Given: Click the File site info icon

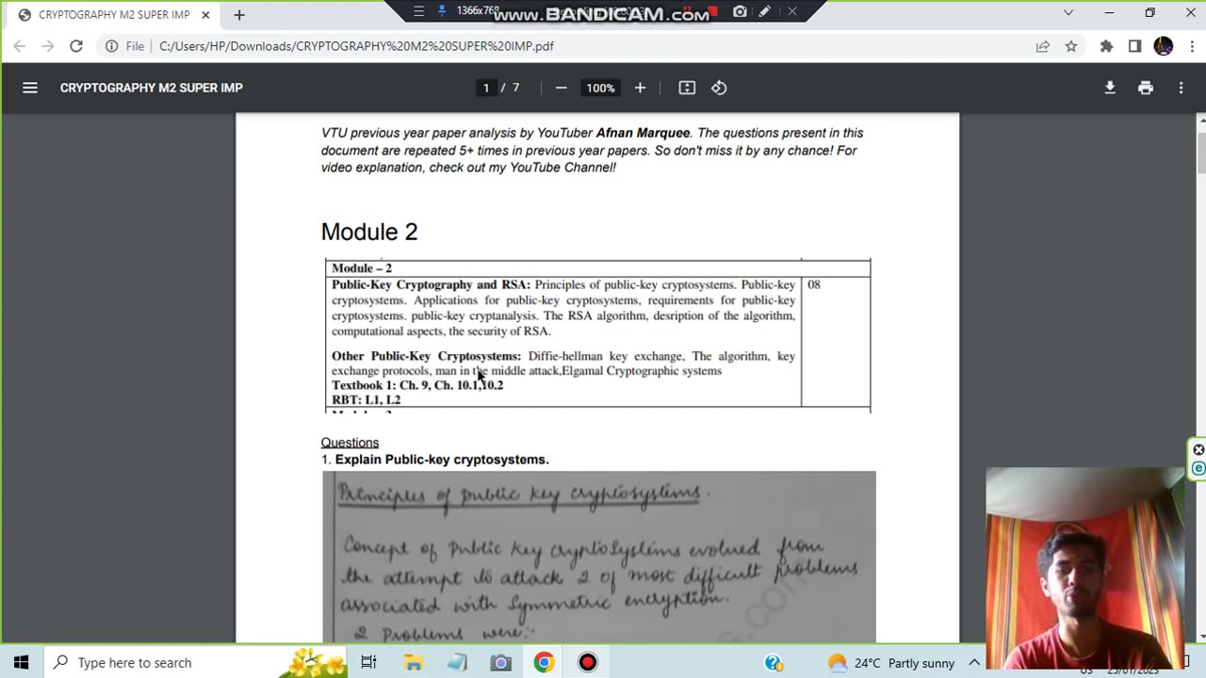Looking at the screenshot, I should (x=111, y=46).
